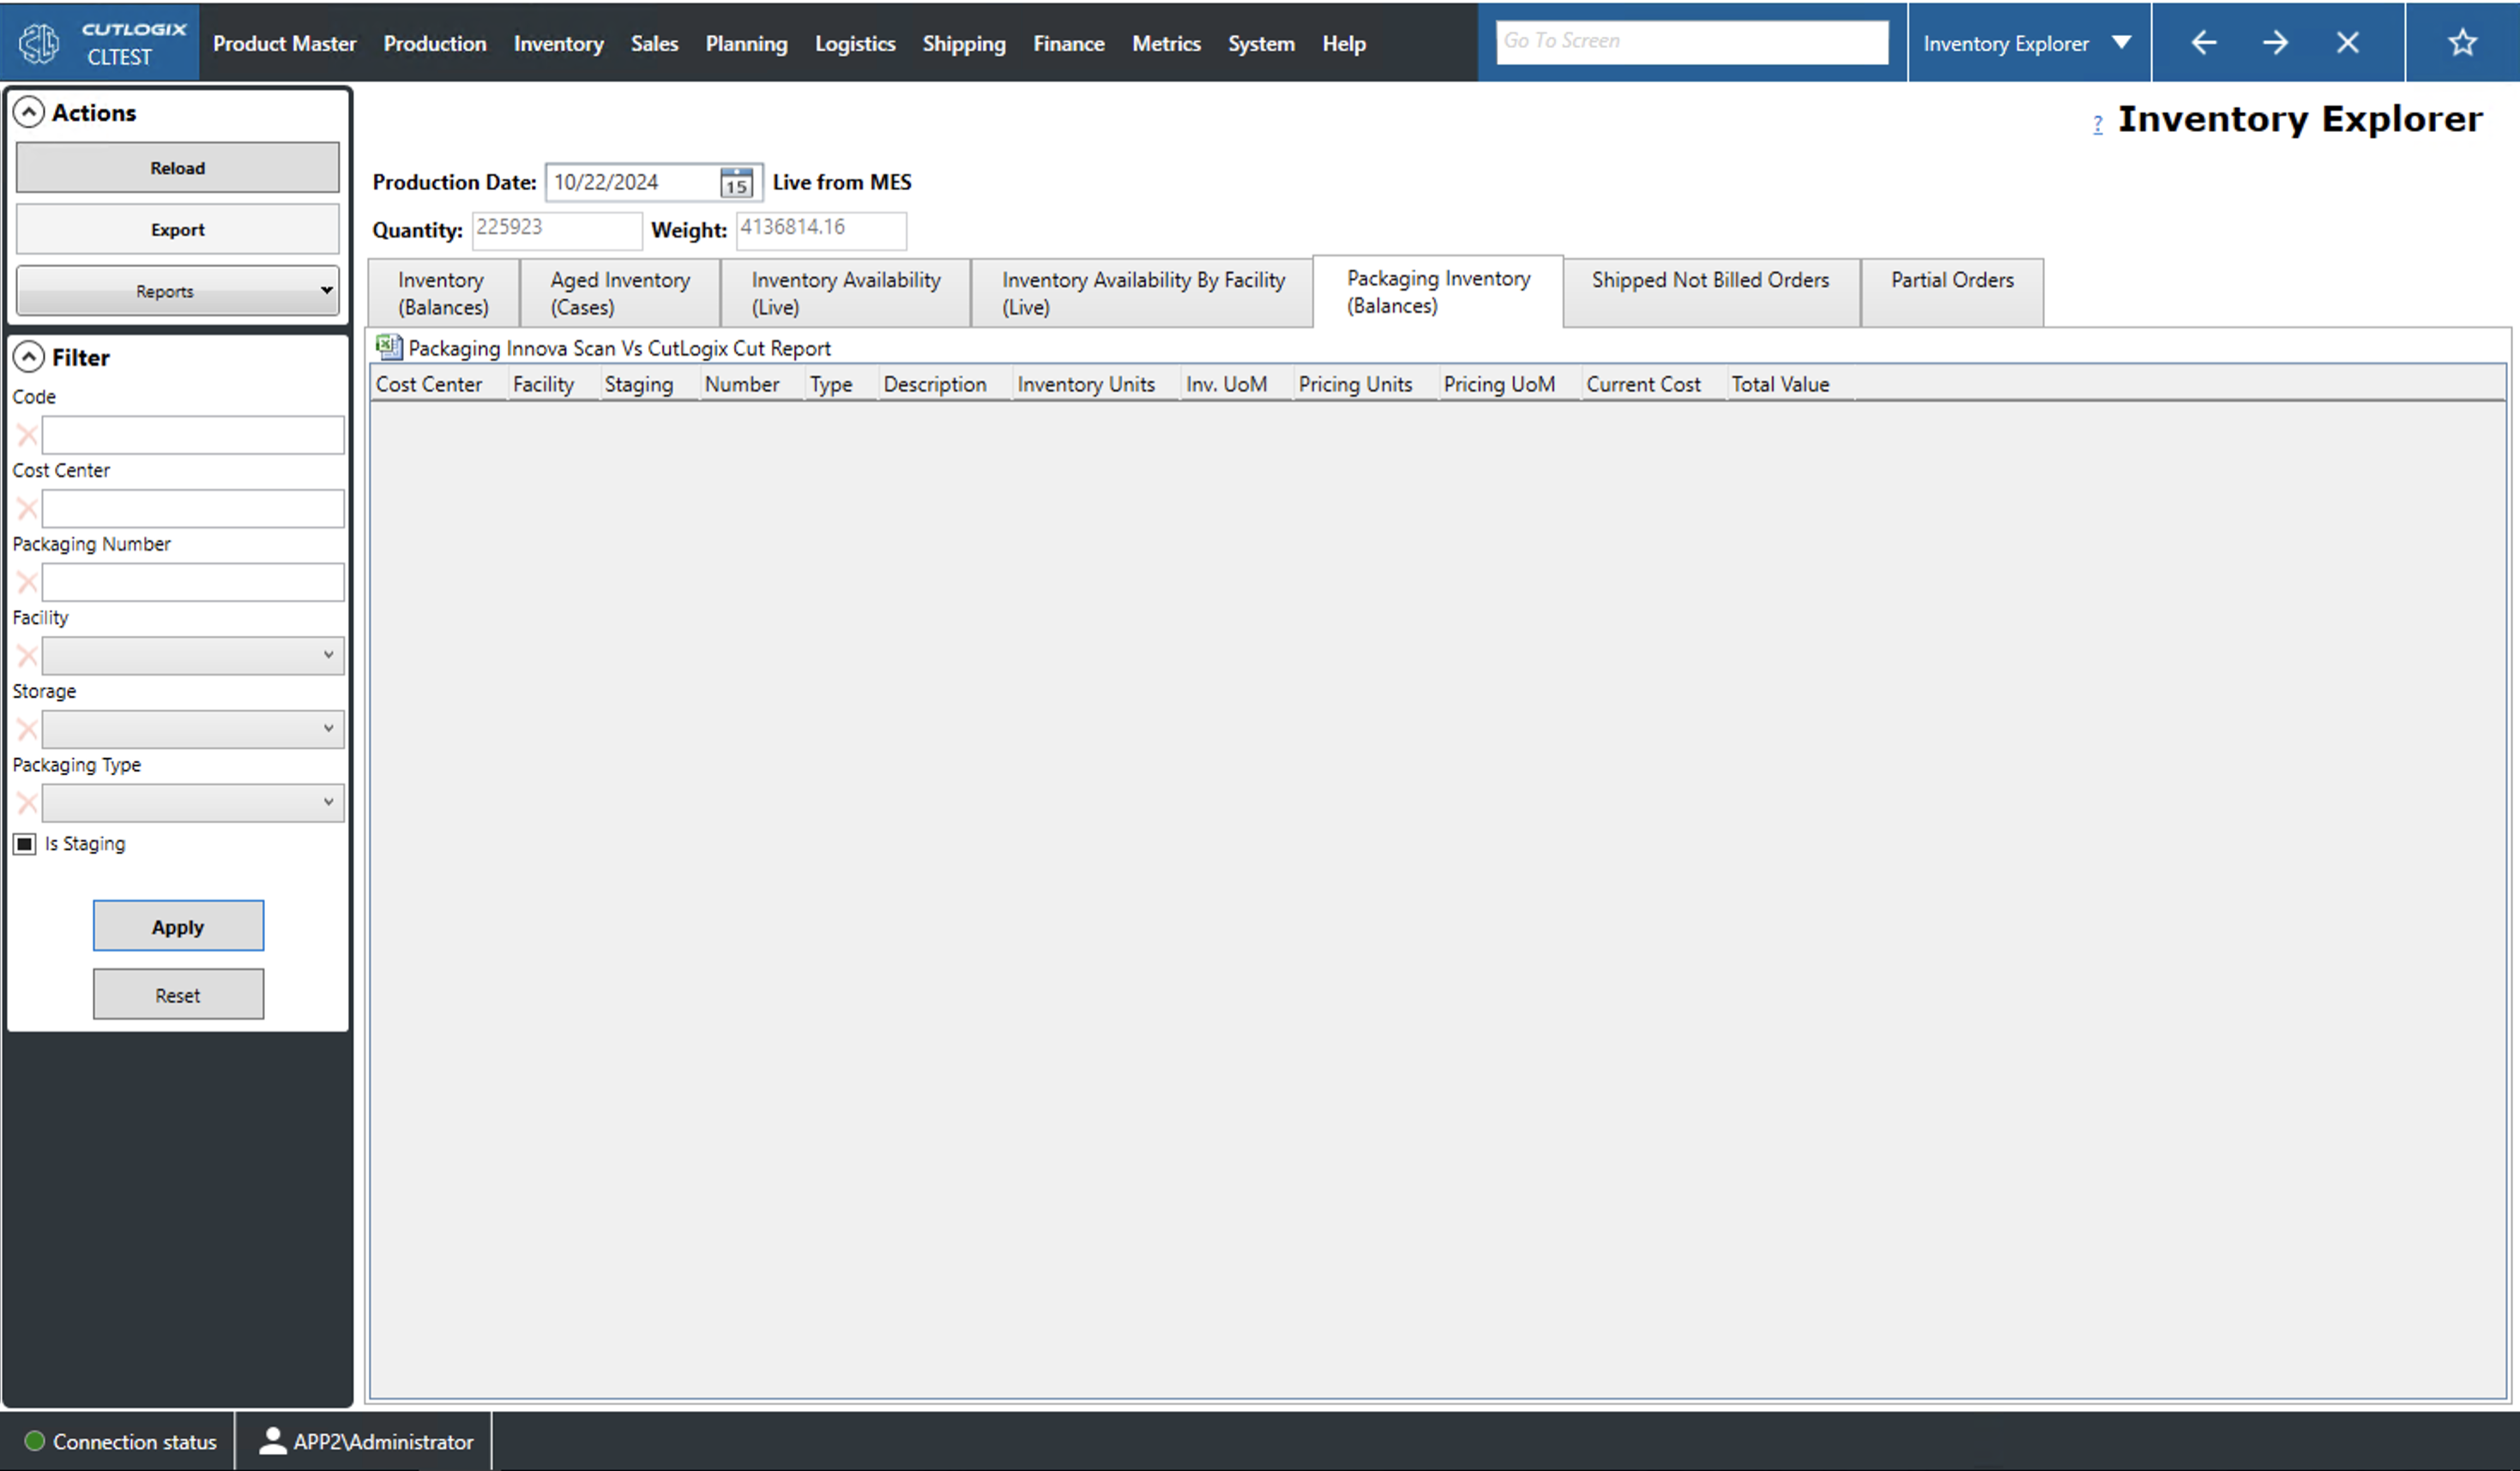Click the Apply button
The height and width of the screenshot is (1471, 2520).
(x=178, y=925)
